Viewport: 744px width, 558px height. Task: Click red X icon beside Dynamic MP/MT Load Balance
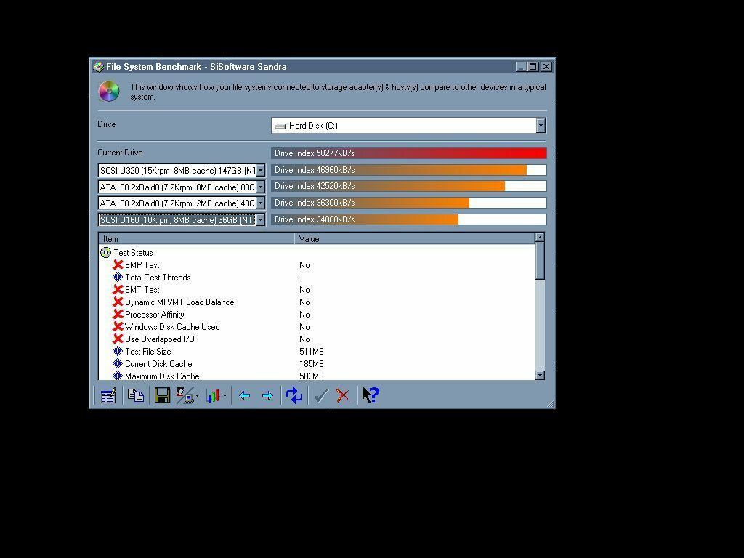pos(118,302)
